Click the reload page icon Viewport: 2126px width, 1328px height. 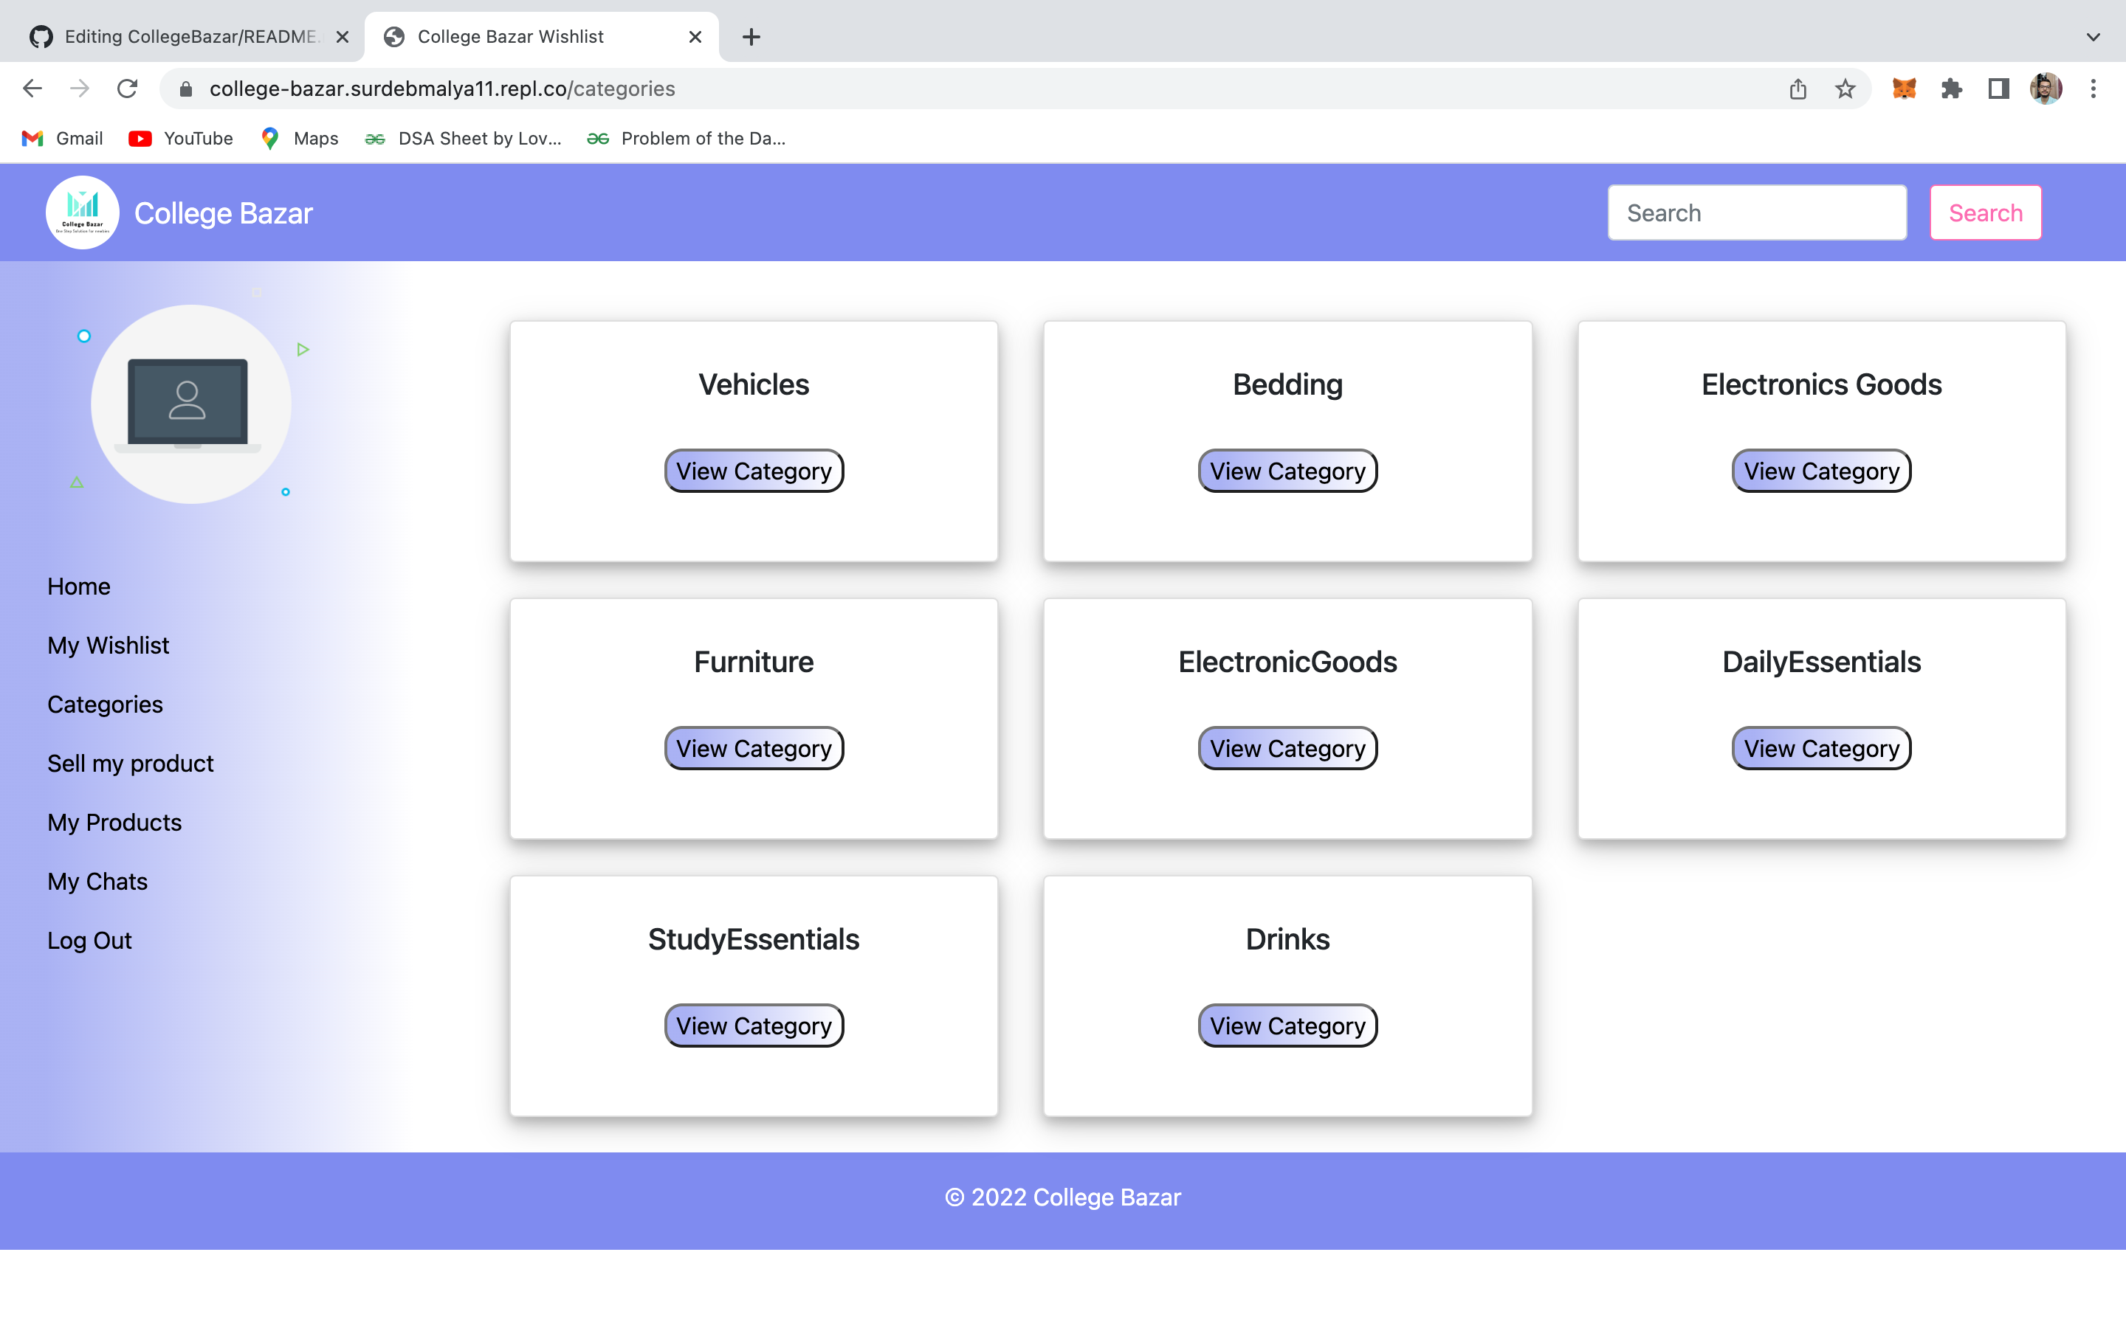pyautogui.click(x=128, y=88)
